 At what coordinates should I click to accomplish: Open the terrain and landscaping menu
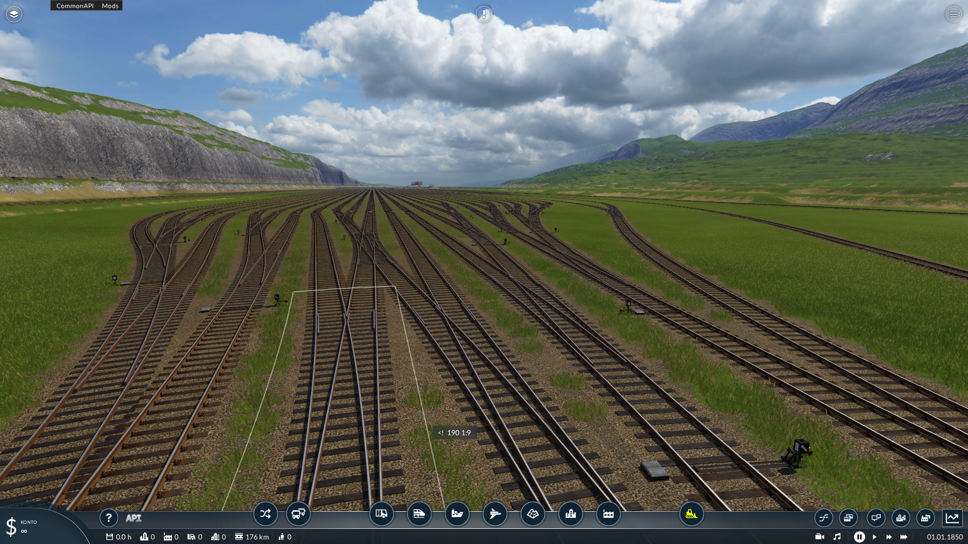point(532,514)
